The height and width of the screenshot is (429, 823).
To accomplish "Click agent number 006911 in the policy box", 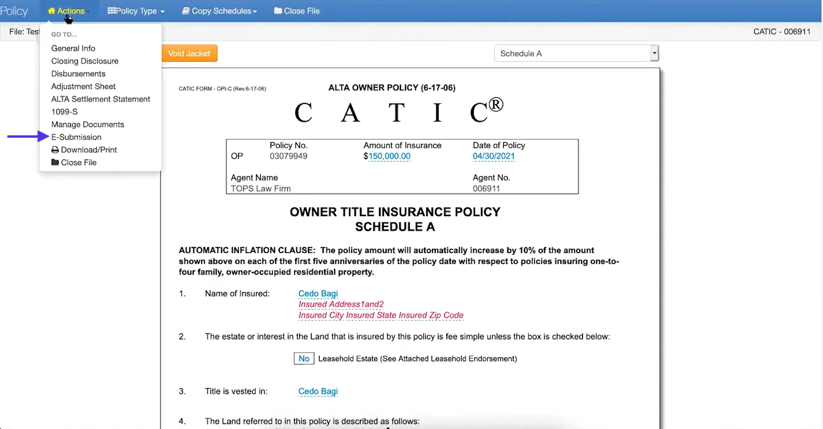I will click(x=486, y=188).
